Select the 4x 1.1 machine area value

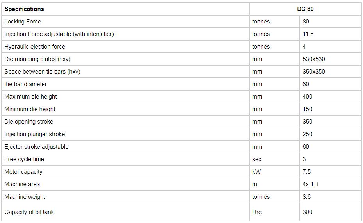(310, 185)
